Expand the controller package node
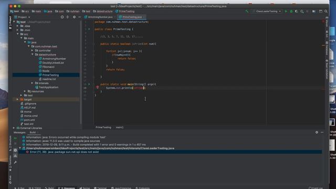The height and width of the screenshot is (189, 336). pyautogui.click(x=33, y=50)
